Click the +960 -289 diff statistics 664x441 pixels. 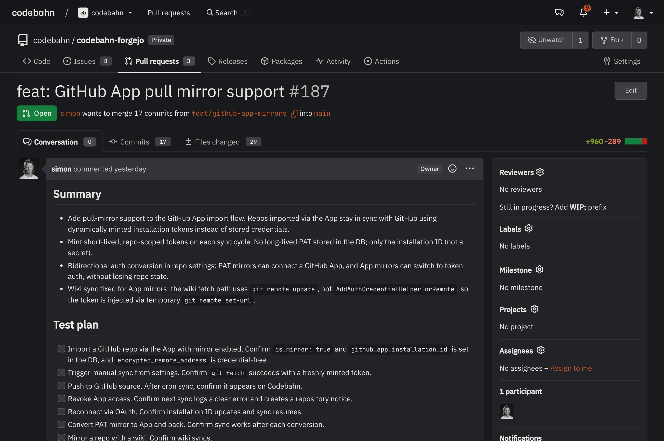tap(603, 141)
